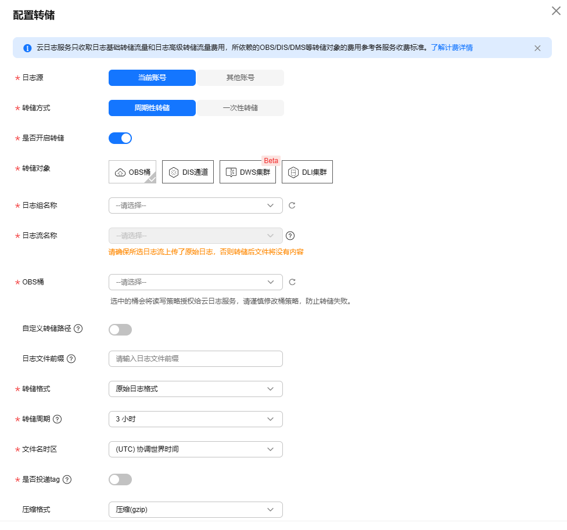Select OBS桶 as transfer target

click(132, 172)
